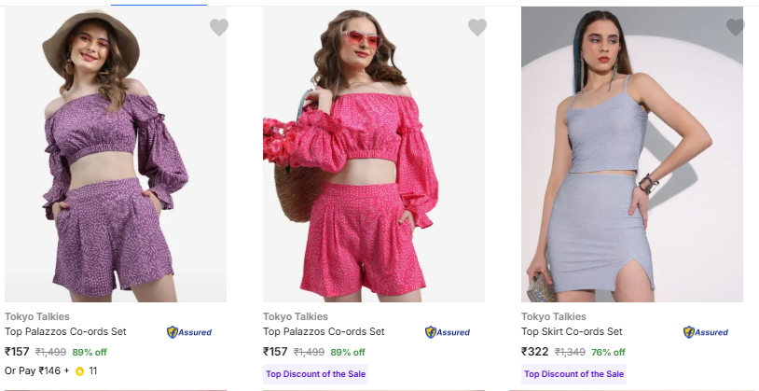
Task: Click the coin icon beside Or Pay ₹146
Action: [80, 371]
